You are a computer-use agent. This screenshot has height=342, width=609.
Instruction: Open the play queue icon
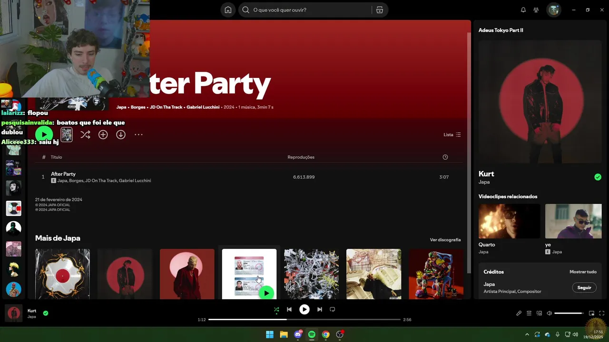pos(529,313)
